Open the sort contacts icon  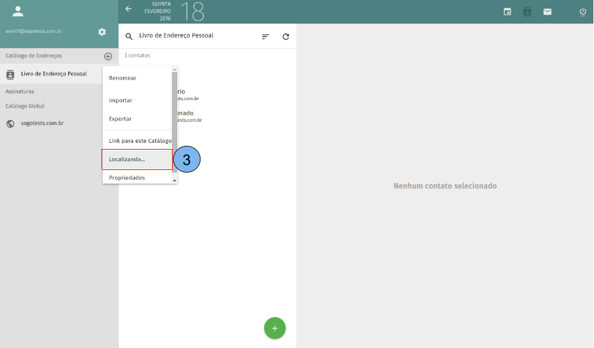(x=265, y=36)
